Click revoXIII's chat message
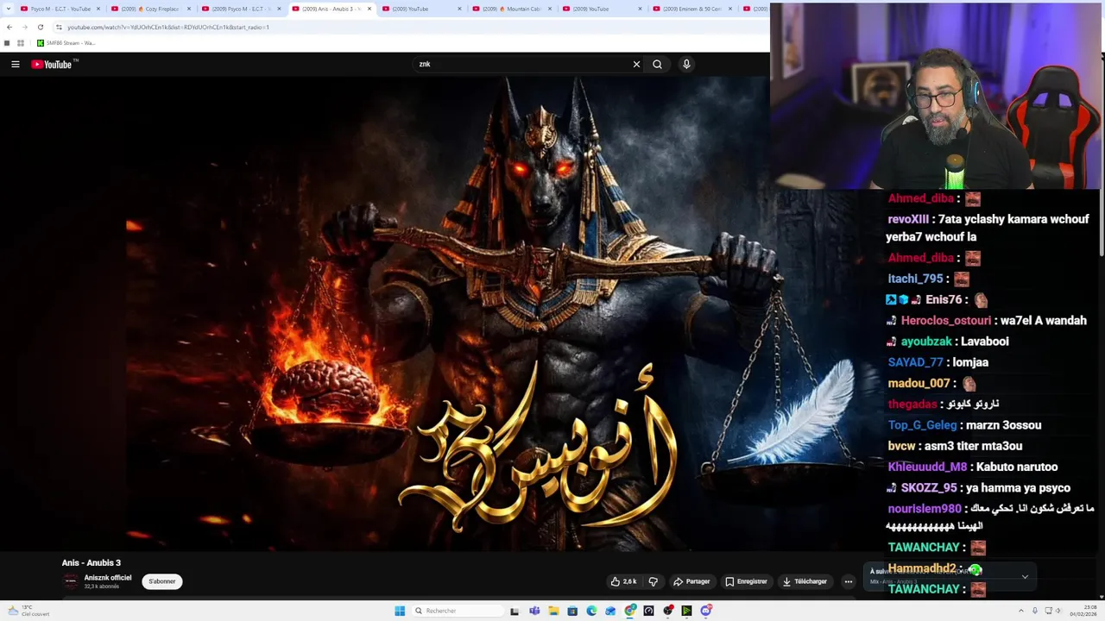The height and width of the screenshot is (621, 1105). (x=988, y=228)
